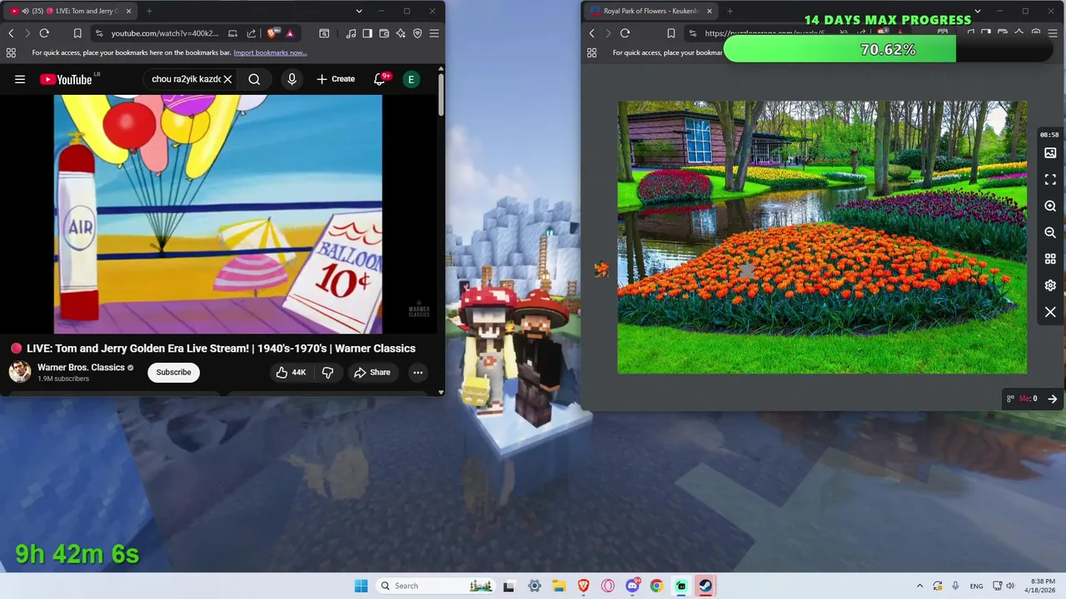This screenshot has height=599, width=1066.
Task: Grab the loose puzzle piece left of board
Action: click(601, 269)
